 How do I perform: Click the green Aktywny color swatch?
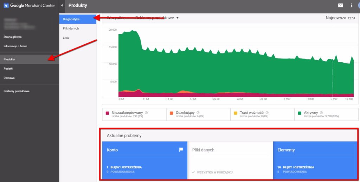[300, 113]
